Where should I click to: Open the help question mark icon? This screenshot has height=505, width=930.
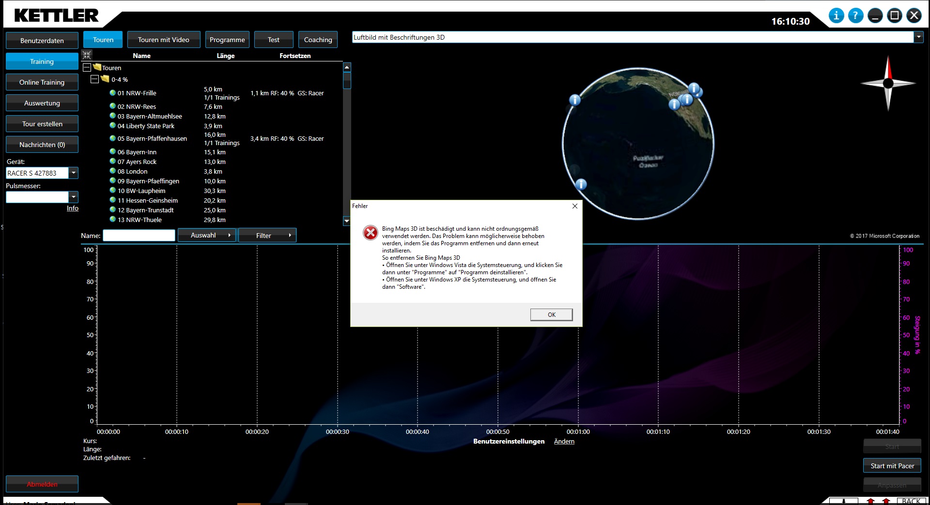pos(855,15)
